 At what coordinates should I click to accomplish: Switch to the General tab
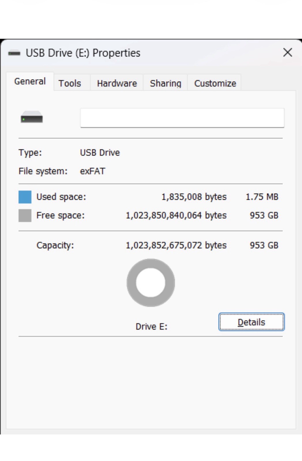30,82
